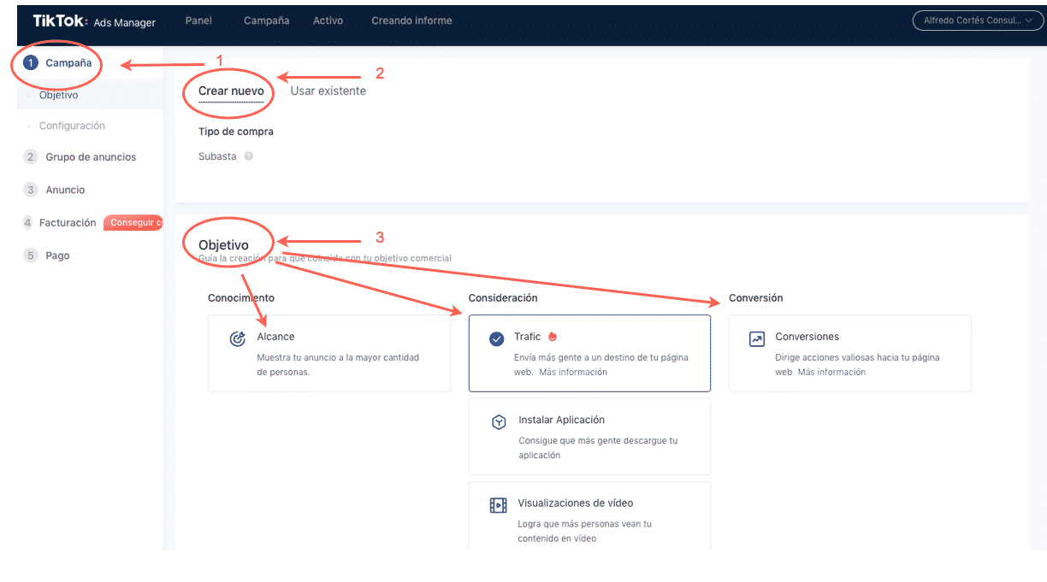Open the Alfredo Cortés account dropdown
This screenshot has width=1047, height=582.
(x=977, y=20)
